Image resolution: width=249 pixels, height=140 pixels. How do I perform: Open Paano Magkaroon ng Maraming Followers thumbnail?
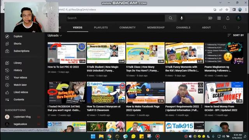pos(224,53)
